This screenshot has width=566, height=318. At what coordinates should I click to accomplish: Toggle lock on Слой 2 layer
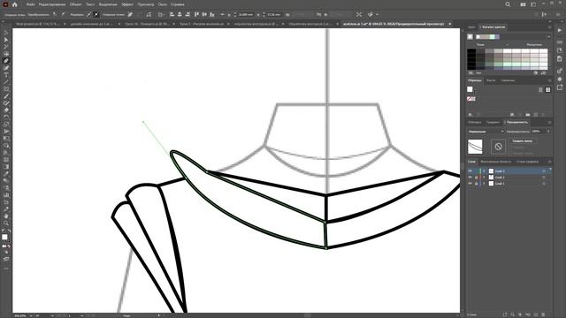(476, 177)
